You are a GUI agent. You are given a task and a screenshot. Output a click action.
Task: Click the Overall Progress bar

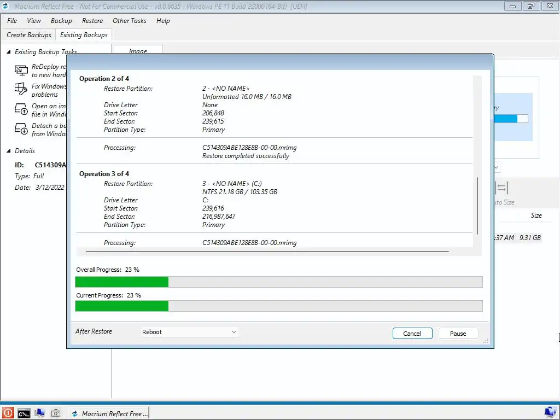point(279,282)
